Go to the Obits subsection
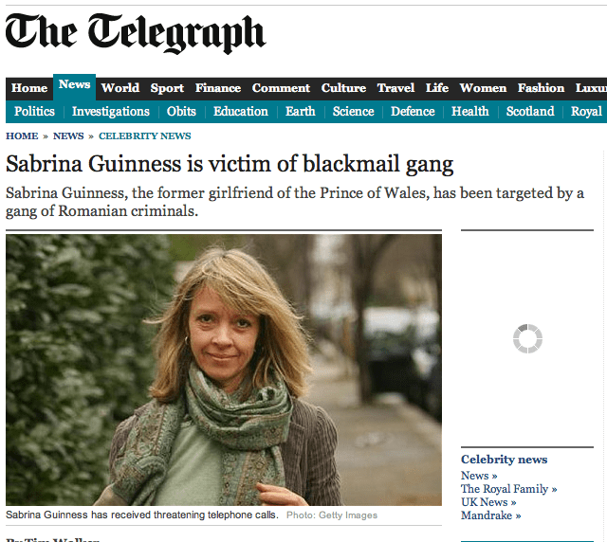This screenshot has width=607, height=542. click(x=181, y=112)
